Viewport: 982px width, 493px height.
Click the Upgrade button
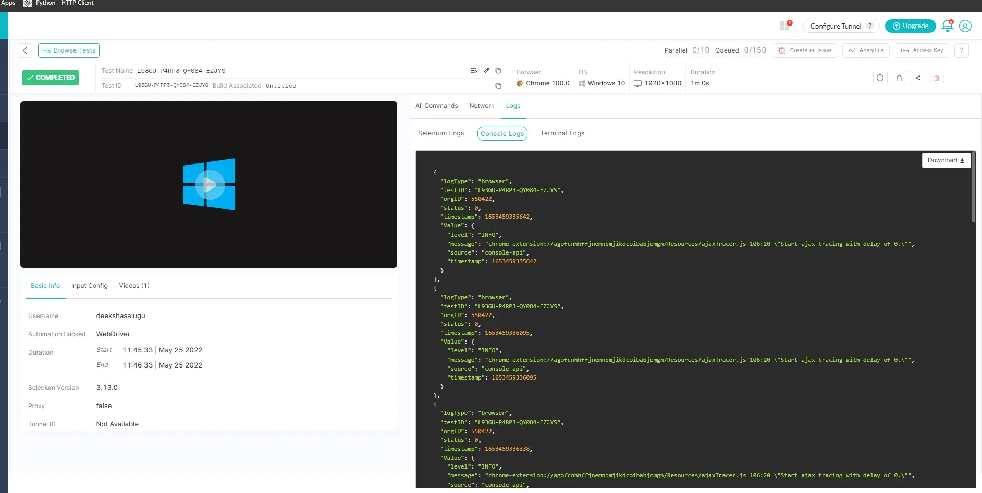[x=910, y=26]
